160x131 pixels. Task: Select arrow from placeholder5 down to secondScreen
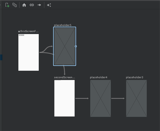[x=64, y=70]
